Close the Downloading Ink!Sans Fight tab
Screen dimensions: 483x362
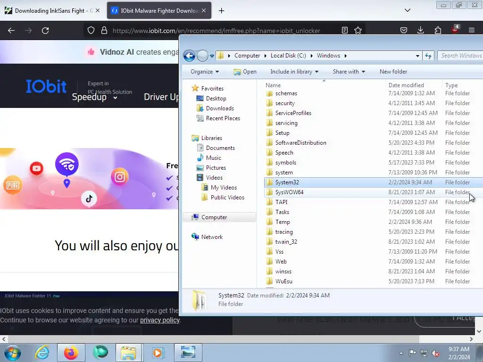tap(97, 10)
